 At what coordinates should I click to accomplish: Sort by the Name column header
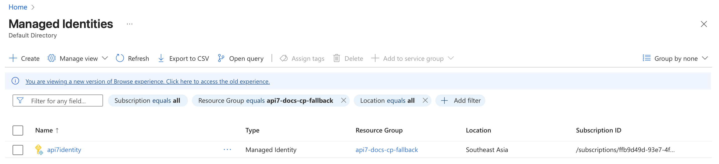(x=44, y=130)
